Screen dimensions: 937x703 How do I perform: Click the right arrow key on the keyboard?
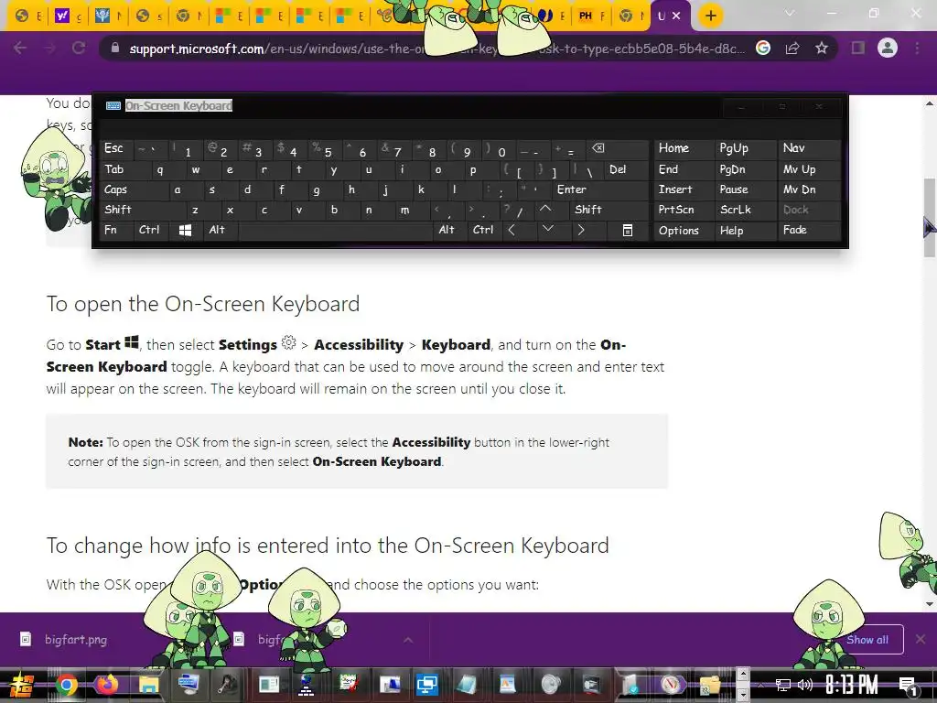click(581, 230)
